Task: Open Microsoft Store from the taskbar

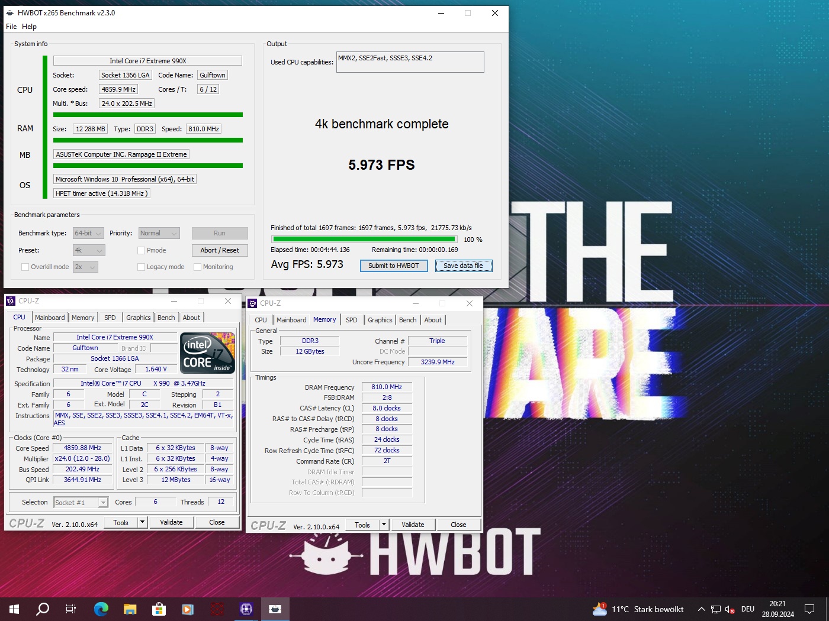Action: click(x=159, y=609)
